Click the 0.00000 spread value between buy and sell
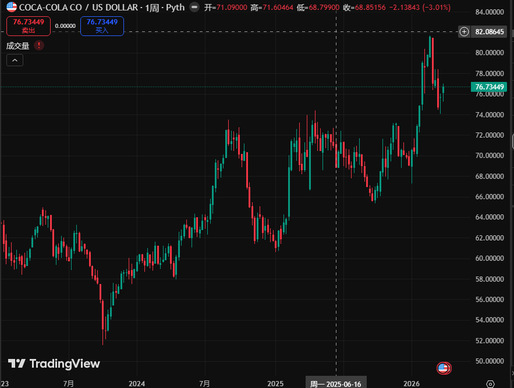 65,26
